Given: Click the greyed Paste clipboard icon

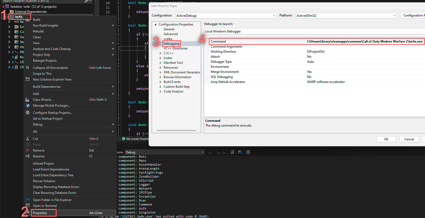Looking at the screenshot, I should pos(28,144).
